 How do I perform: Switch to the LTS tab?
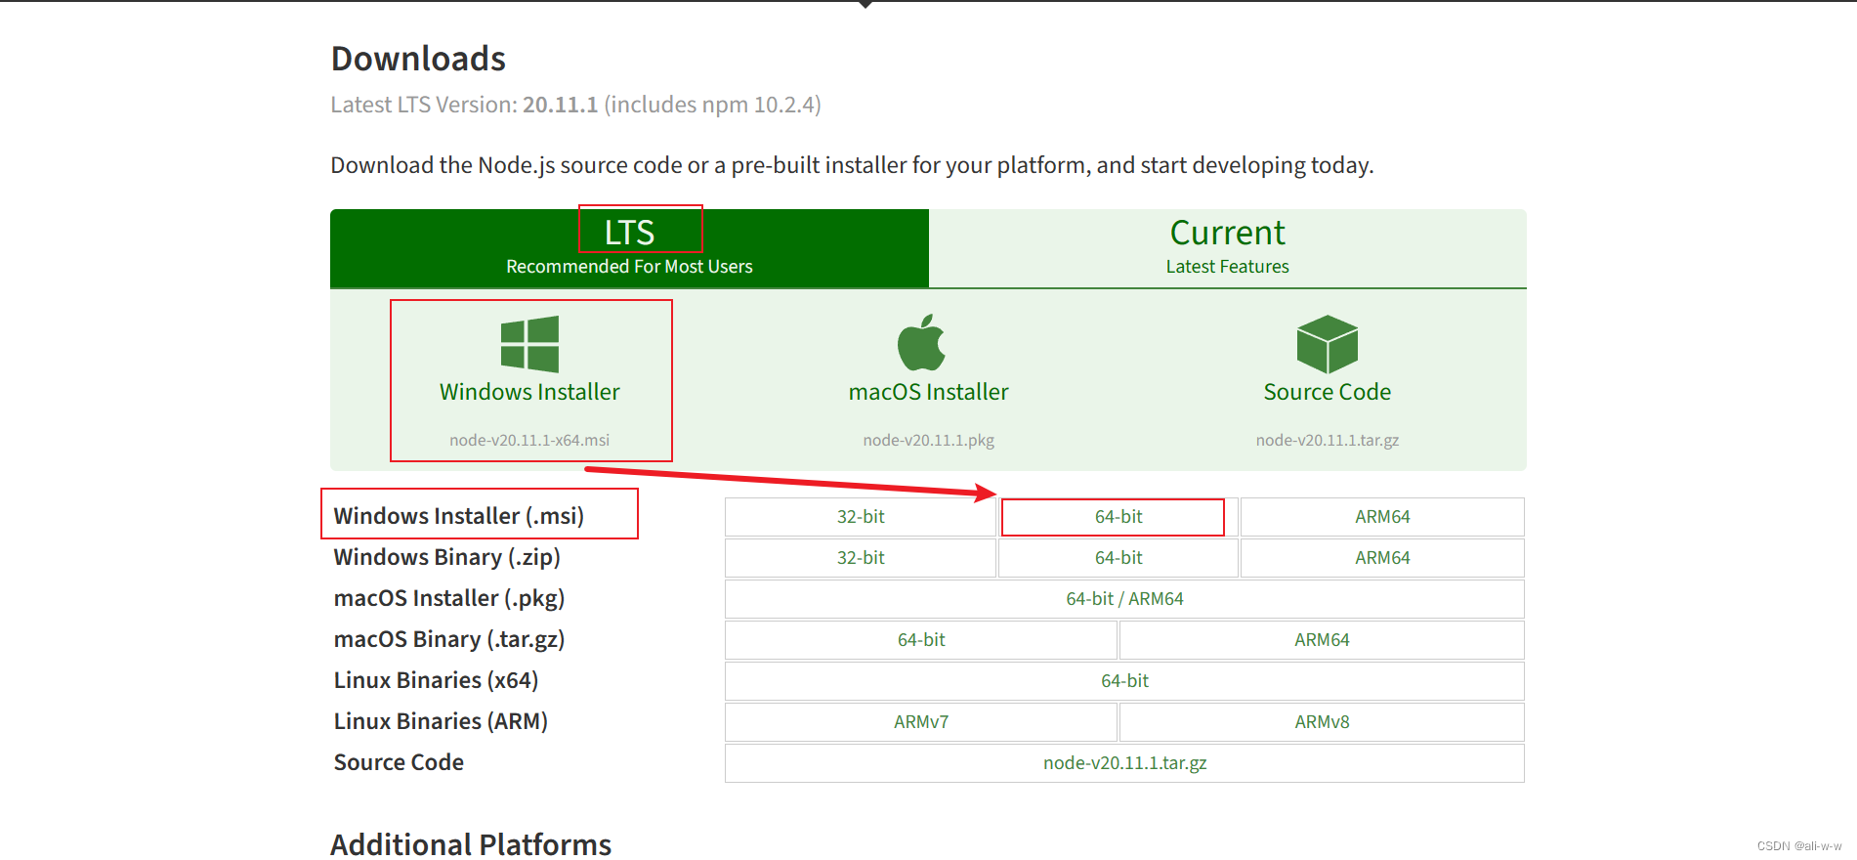[629, 248]
